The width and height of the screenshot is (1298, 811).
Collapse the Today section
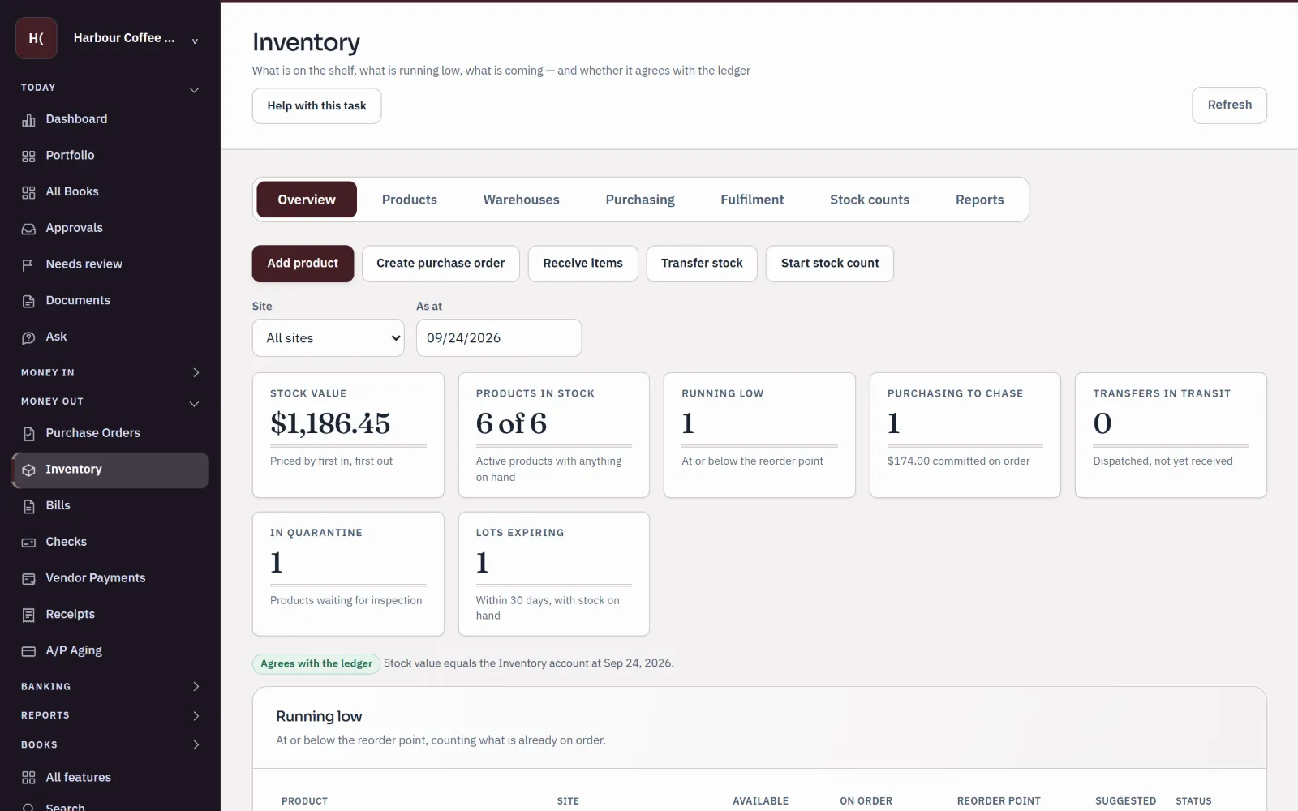pyautogui.click(x=195, y=89)
